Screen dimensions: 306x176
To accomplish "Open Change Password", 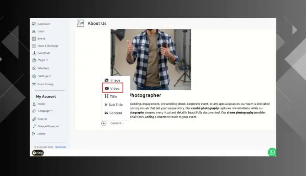I will pos(48,126).
